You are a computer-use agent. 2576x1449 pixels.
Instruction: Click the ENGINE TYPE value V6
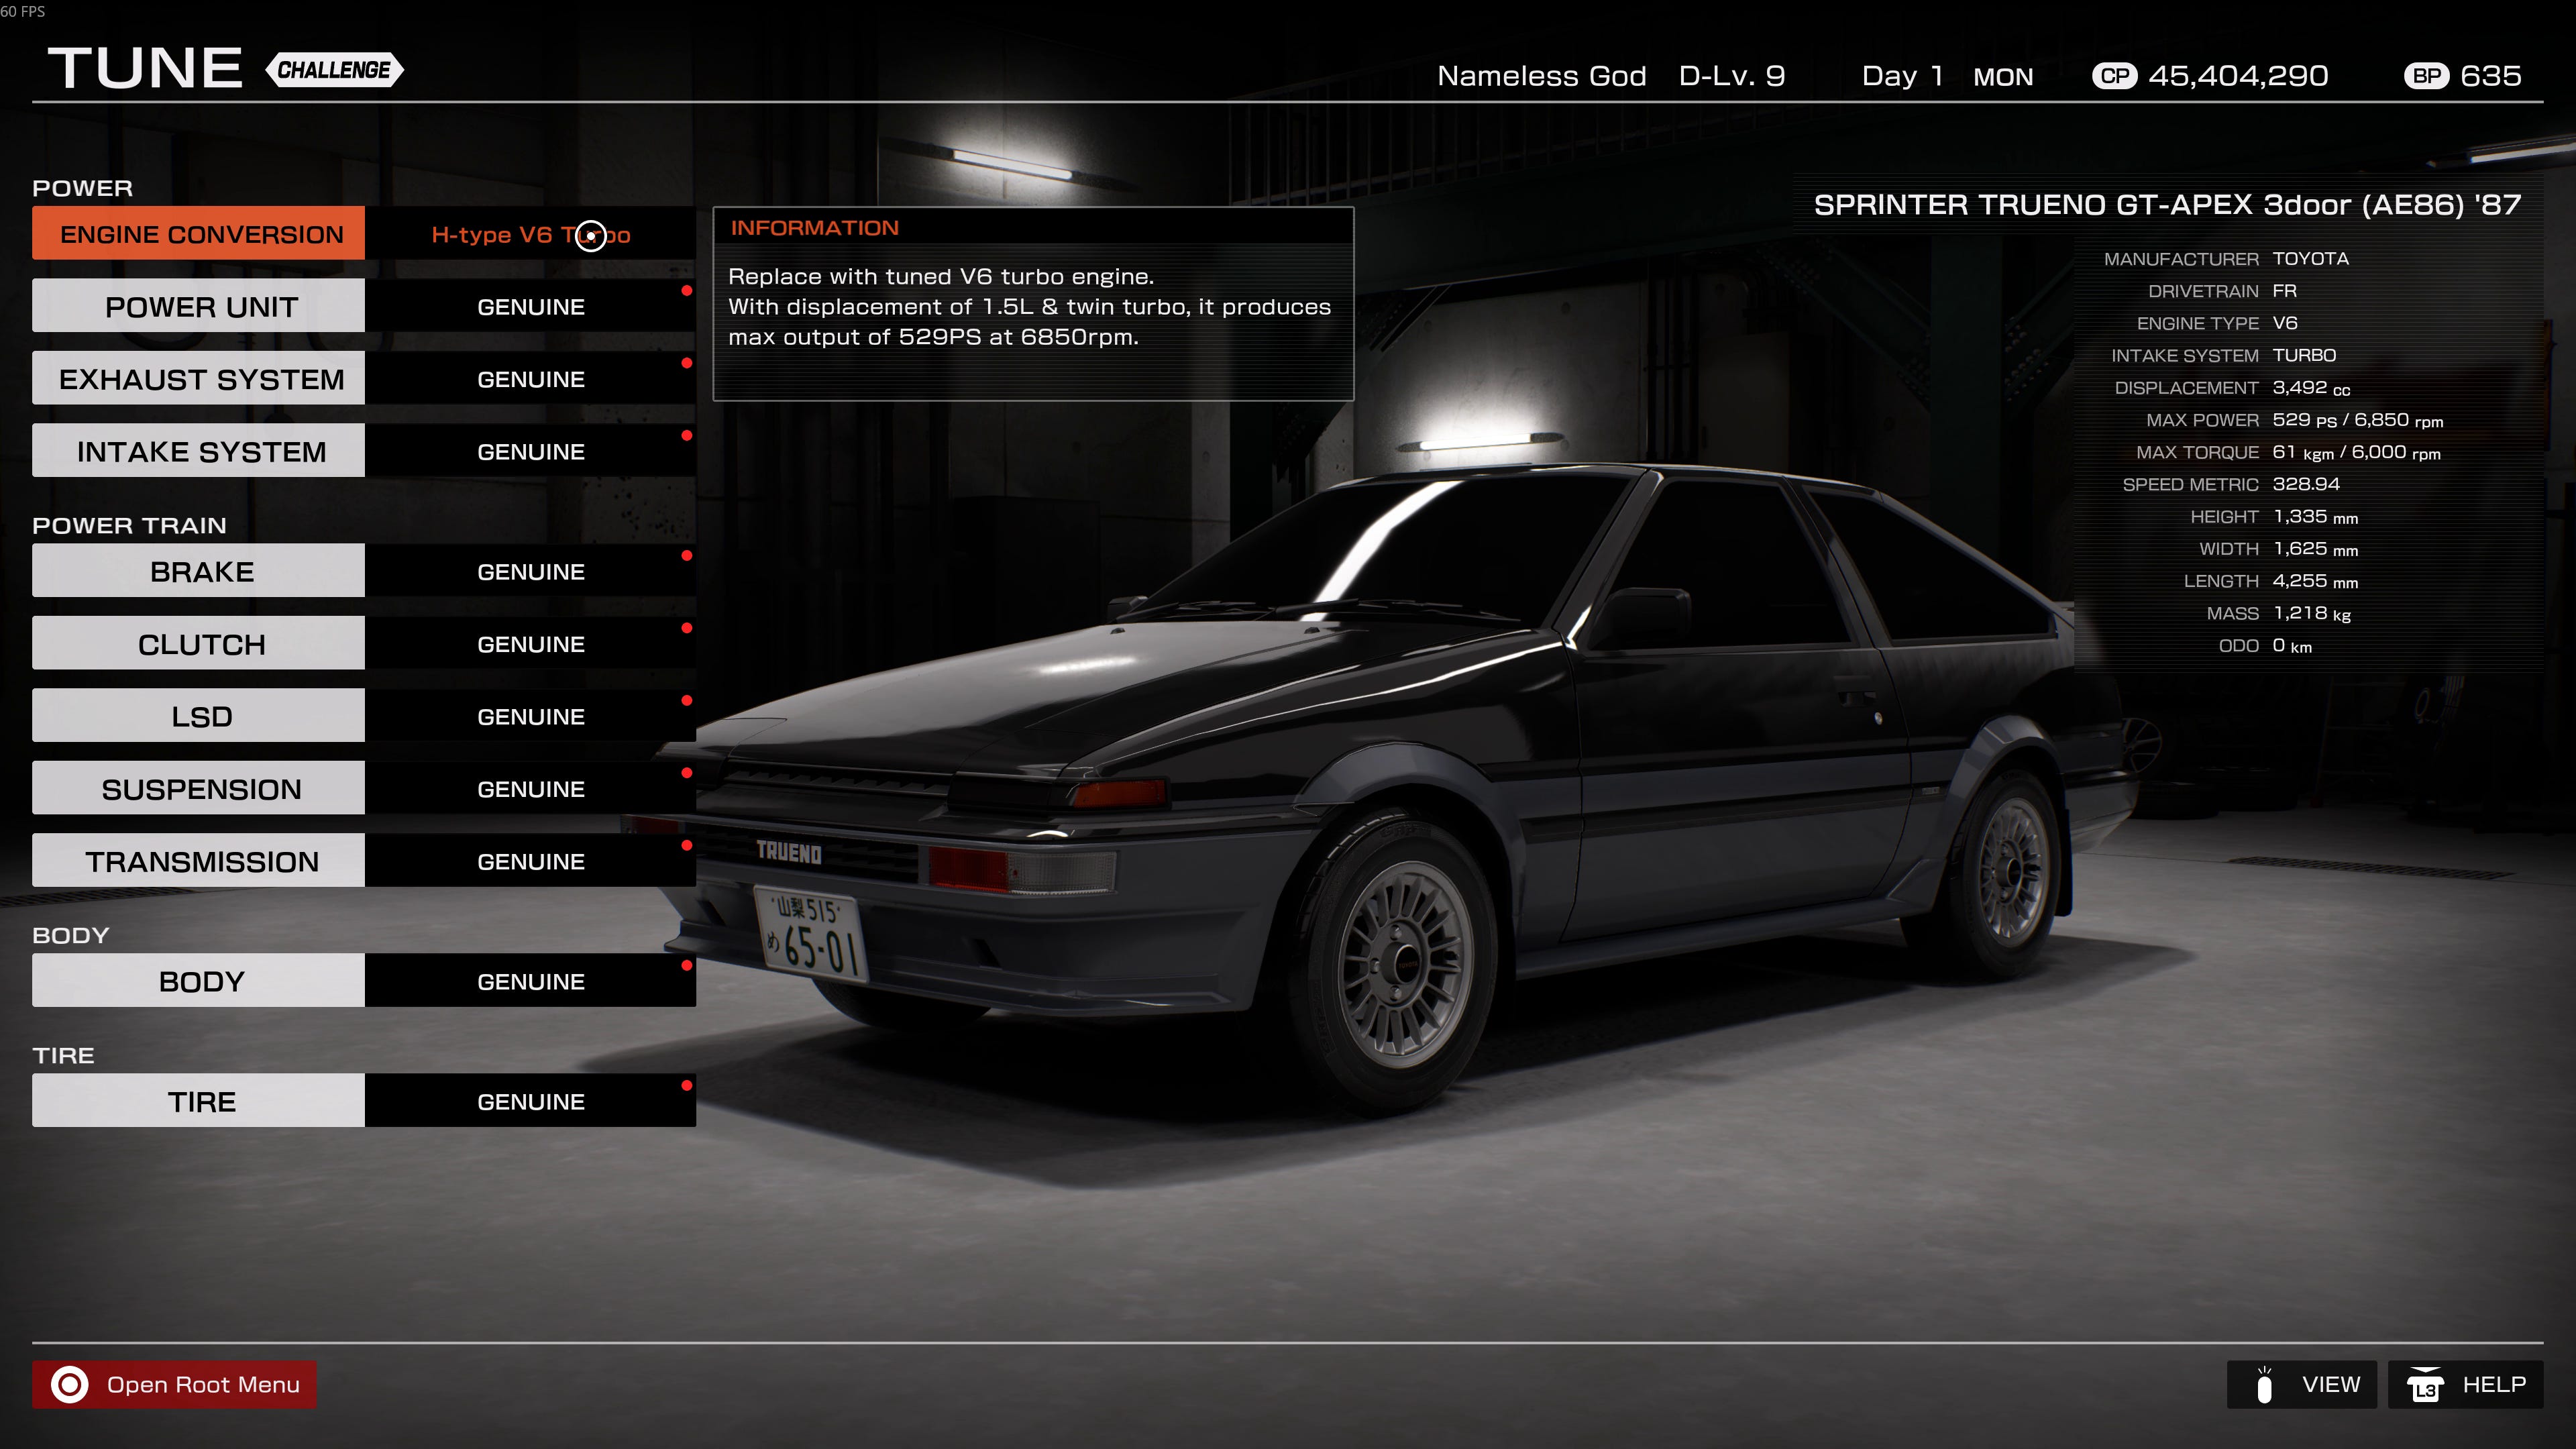coord(2285,323)
